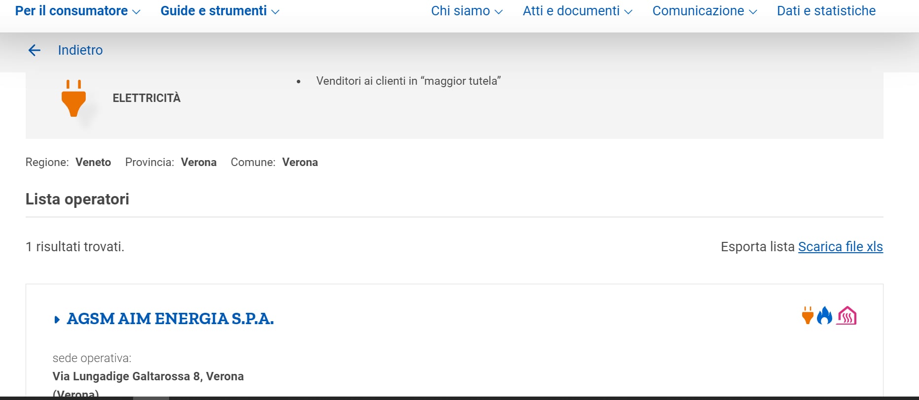Click the orange electricity plug icon
The width and height of the screenshot is (919, 400).
(x=73, y=99)
